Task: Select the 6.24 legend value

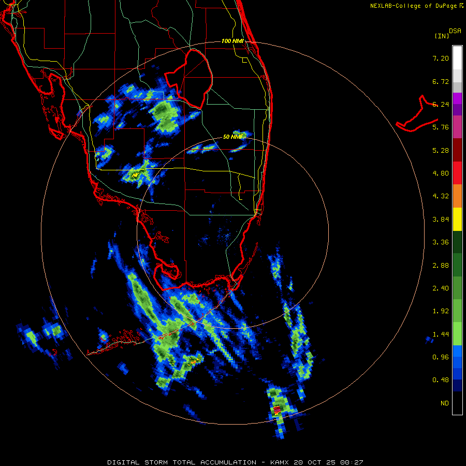Action: (x=441, y=104)
